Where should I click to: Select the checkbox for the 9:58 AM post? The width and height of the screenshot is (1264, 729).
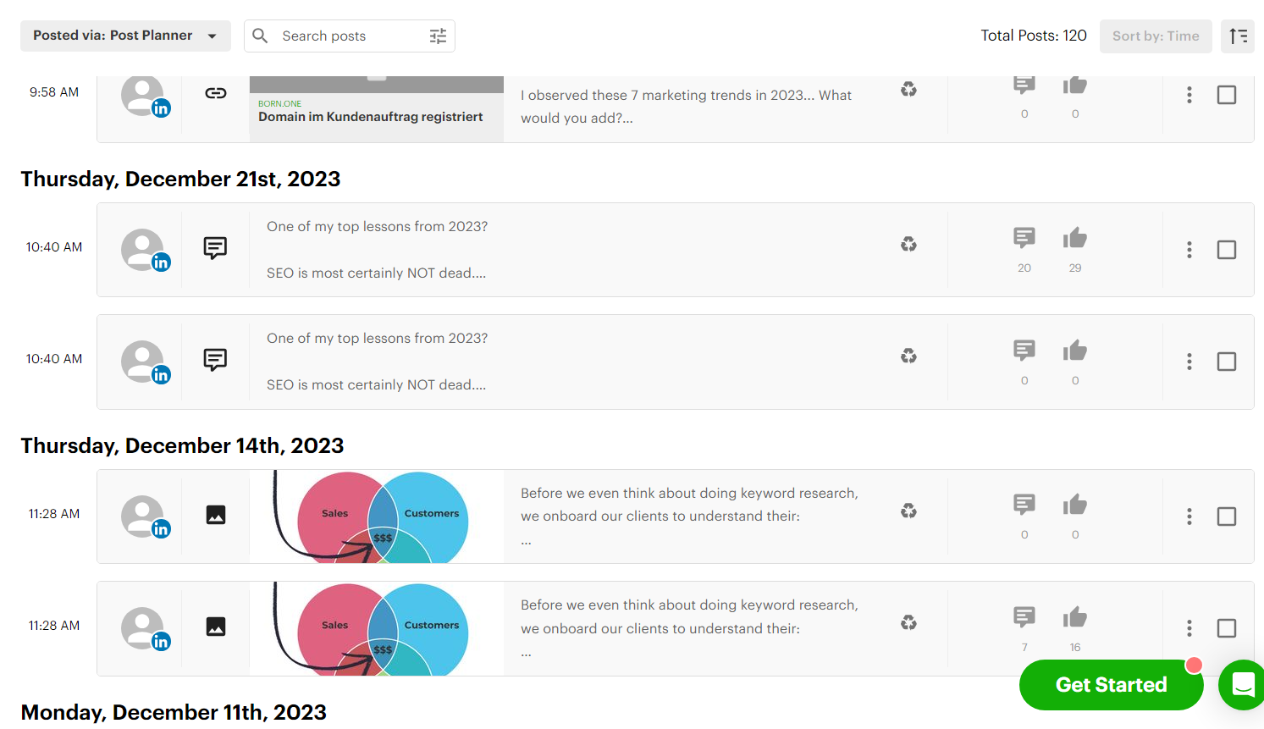[x=1226, y=95]
